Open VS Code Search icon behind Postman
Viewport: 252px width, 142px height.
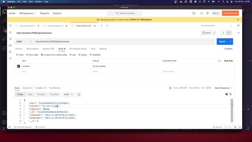4,20
